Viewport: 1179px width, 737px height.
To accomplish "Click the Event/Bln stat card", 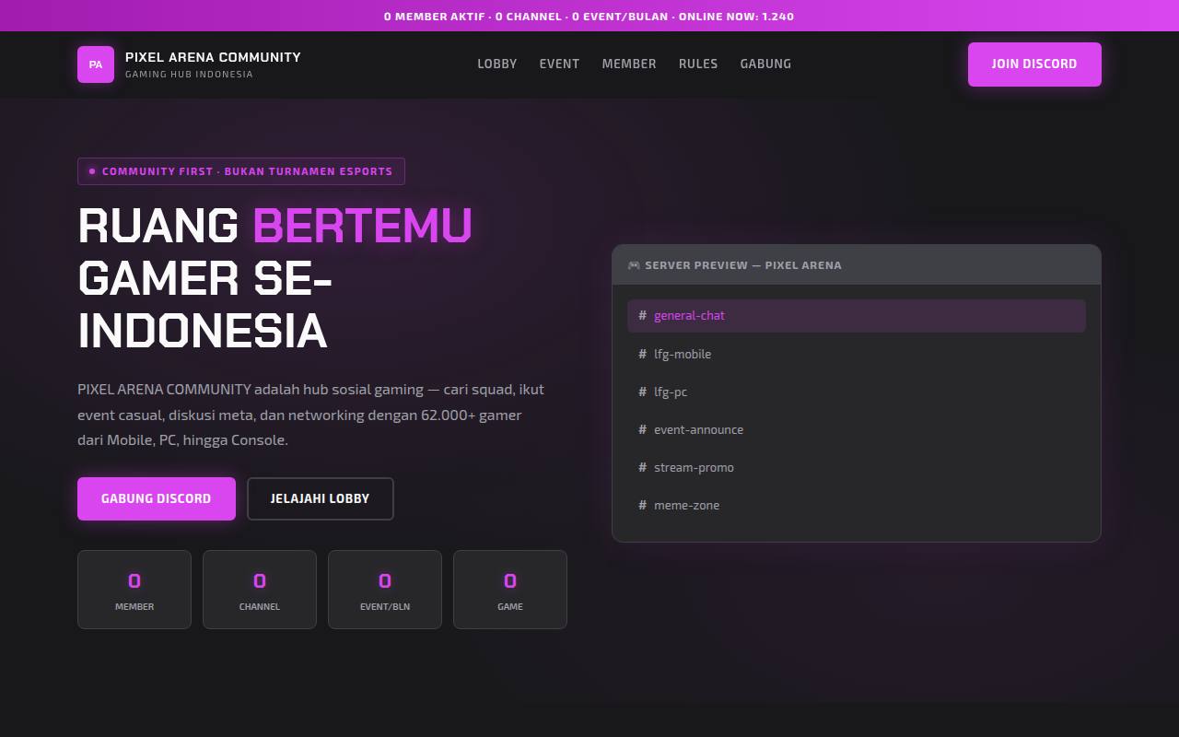I will pyautogui.click(x=385, y=590).
